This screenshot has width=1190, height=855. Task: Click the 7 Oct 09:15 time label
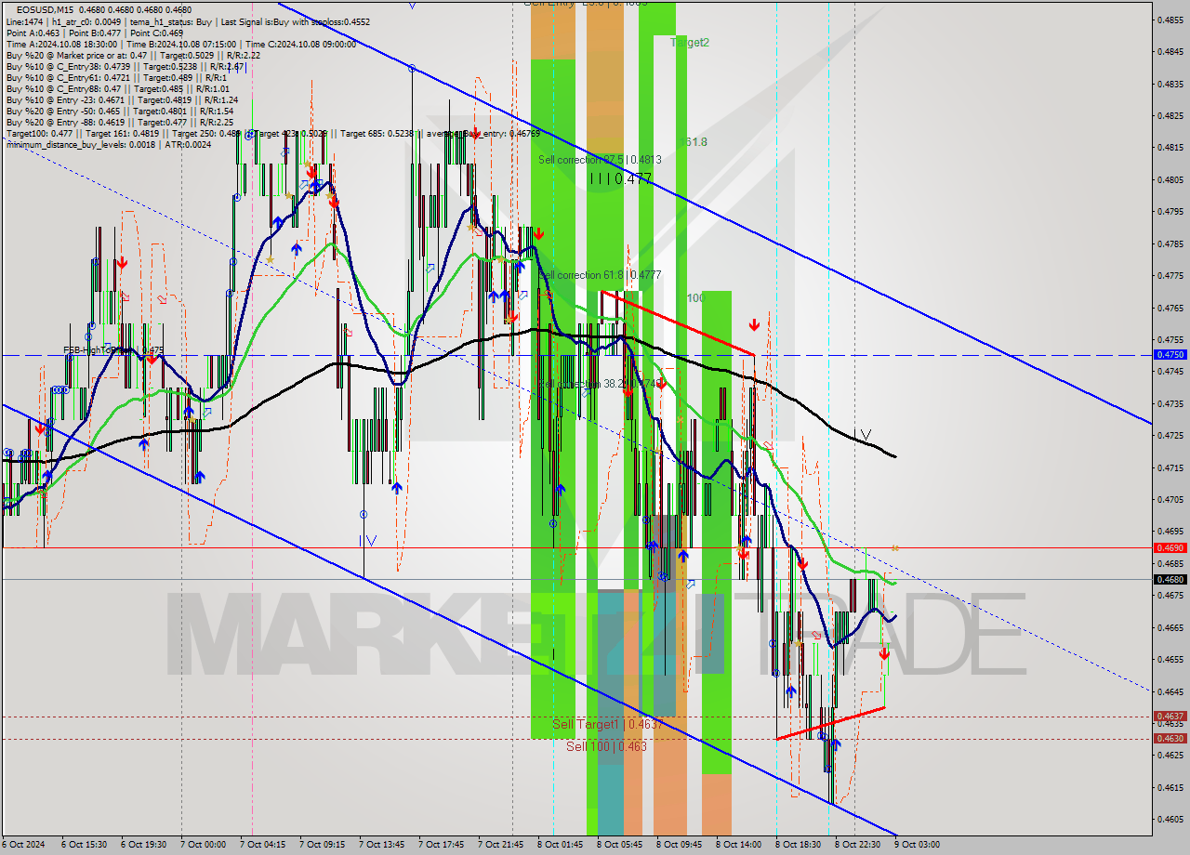(322, 845)
